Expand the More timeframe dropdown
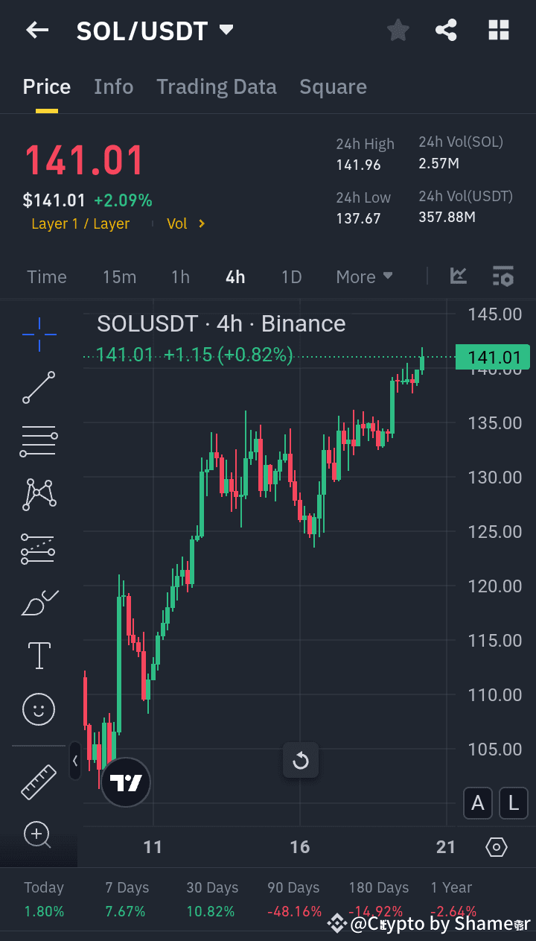The image size is (536, 941). pos(364,276)
